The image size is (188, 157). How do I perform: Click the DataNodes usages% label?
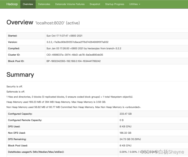(x=36, y=152)
